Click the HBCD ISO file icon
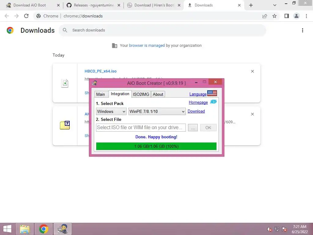 pos(65,83)
